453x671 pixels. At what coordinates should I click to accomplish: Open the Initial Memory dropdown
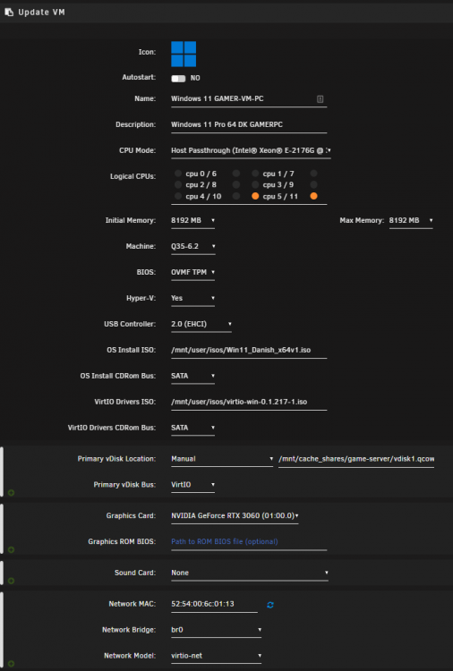(193, 221)
